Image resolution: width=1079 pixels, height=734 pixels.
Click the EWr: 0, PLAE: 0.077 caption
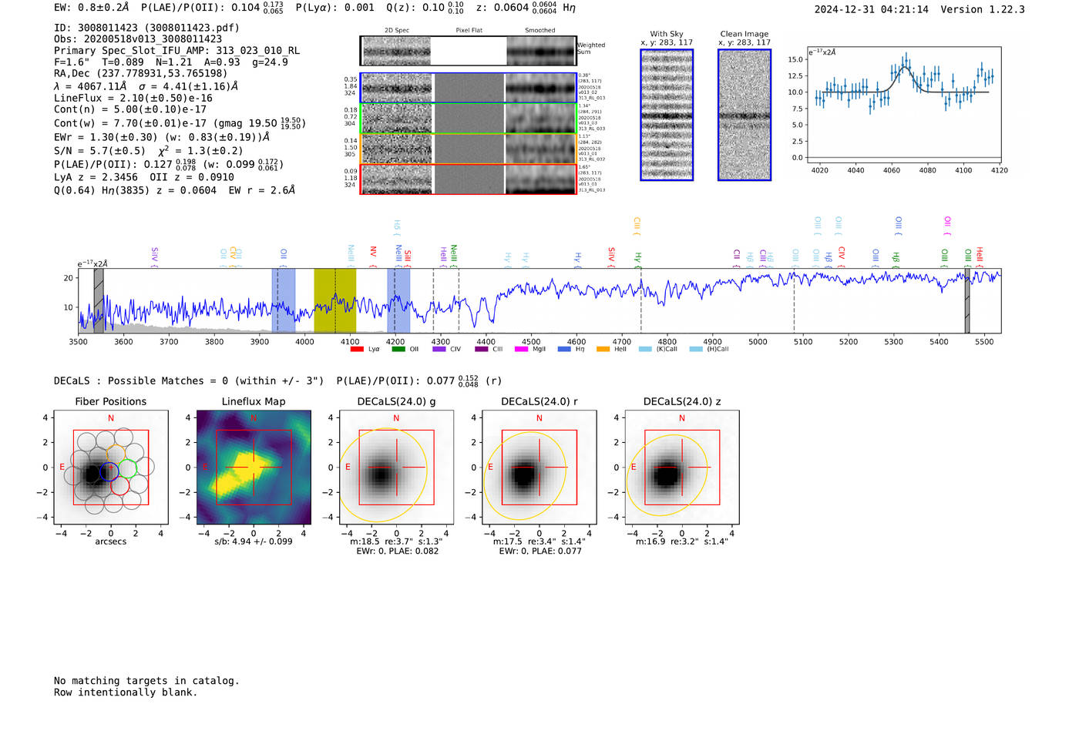(539, 551)
